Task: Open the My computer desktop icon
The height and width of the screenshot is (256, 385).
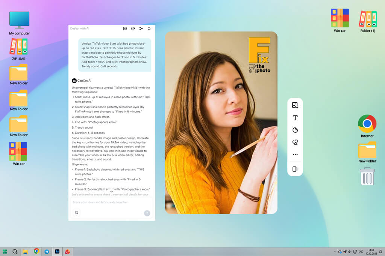Action: 20,23
